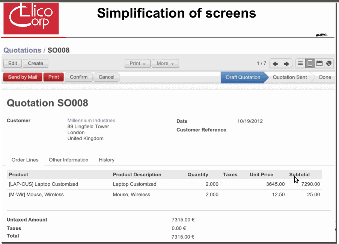Confirm the quotation
This screenshot has width=339, height=244.
78,77
